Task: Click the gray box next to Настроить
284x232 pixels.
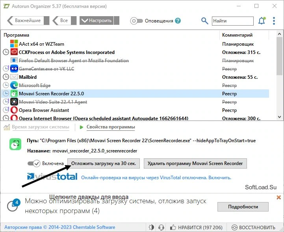Action: tap(117, 20)
